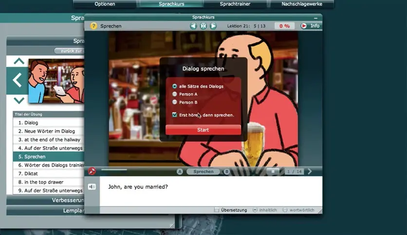Click the red microphone icon
This screenshot has height=235, width=407.
[92, 171]
